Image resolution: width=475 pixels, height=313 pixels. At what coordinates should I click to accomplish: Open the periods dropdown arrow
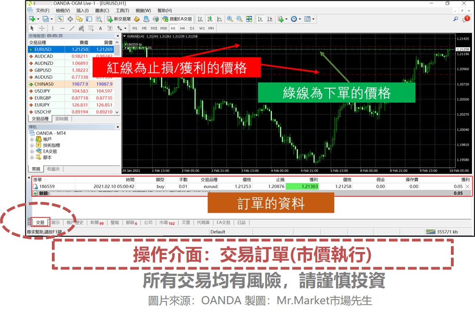pyautogui.click(x=300, y=19)
